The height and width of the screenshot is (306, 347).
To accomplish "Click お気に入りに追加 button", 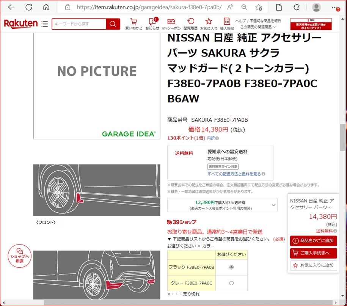I will (x=314, y=265).
